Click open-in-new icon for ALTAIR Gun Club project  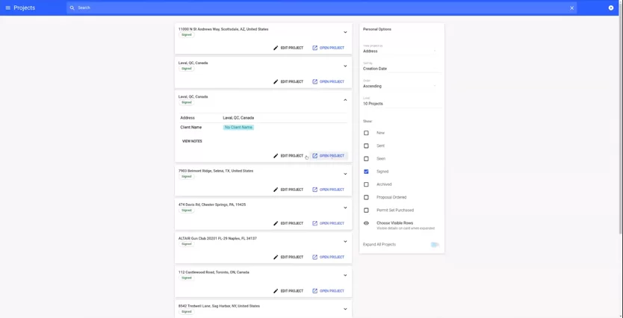click(314, 258)
